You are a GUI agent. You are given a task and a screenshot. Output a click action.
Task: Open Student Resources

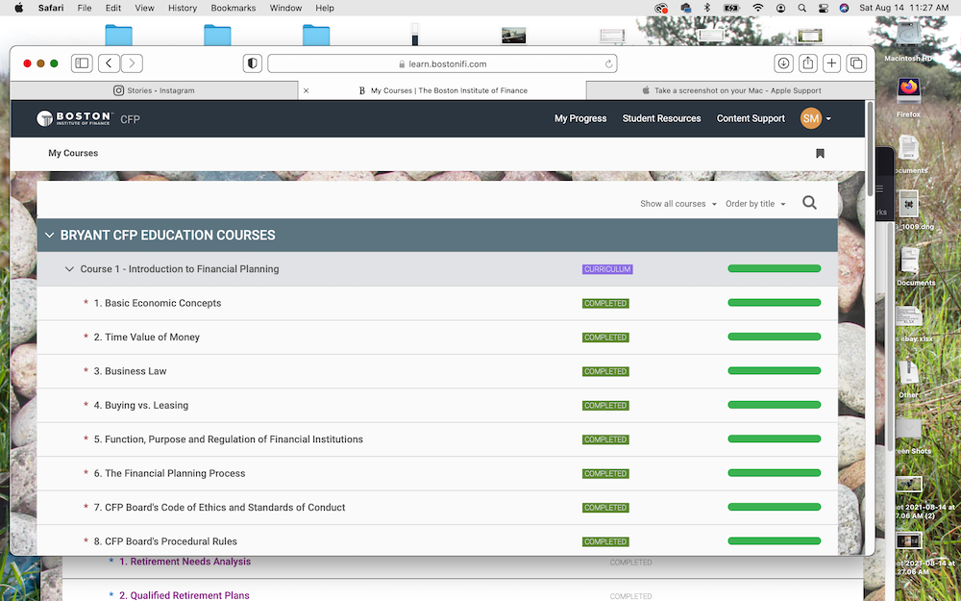tap(661, 118)
